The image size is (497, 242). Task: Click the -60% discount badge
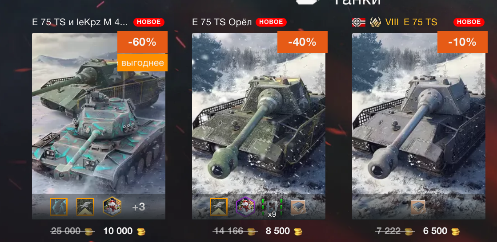pyautogui.click(x=142, y=42)
